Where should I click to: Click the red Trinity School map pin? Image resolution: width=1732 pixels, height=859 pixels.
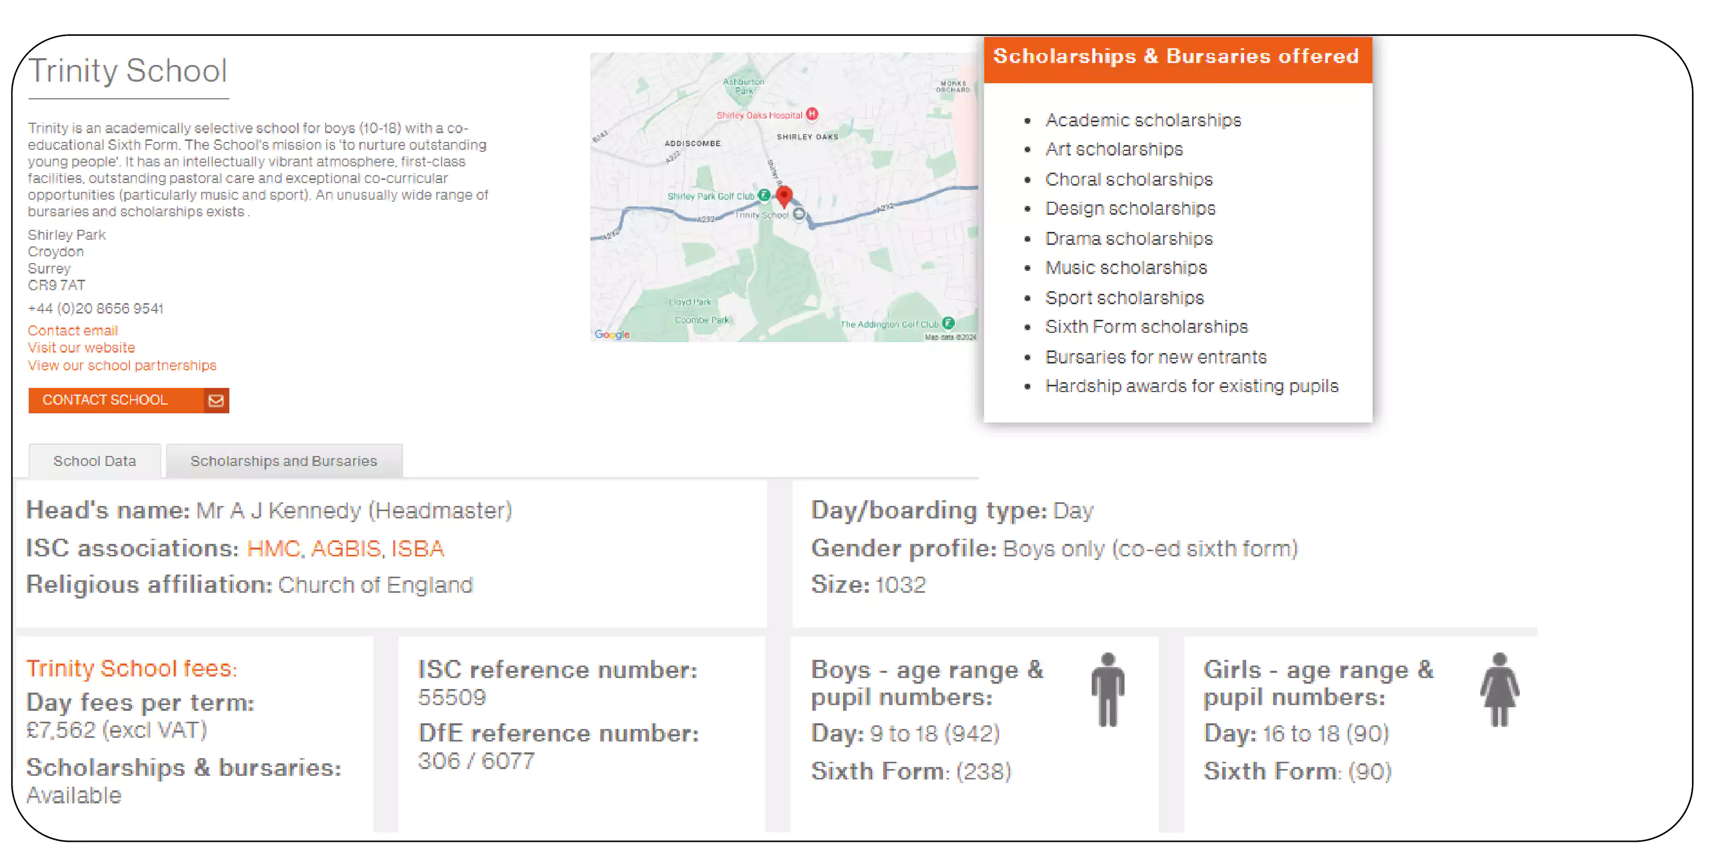[784, 196]
